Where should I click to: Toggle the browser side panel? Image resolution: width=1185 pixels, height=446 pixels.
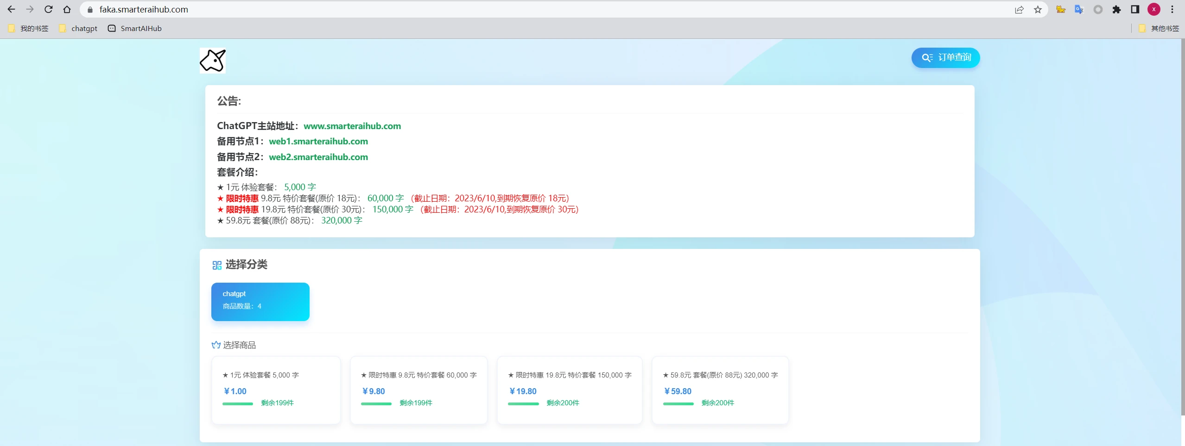[x=1135, y=9]
